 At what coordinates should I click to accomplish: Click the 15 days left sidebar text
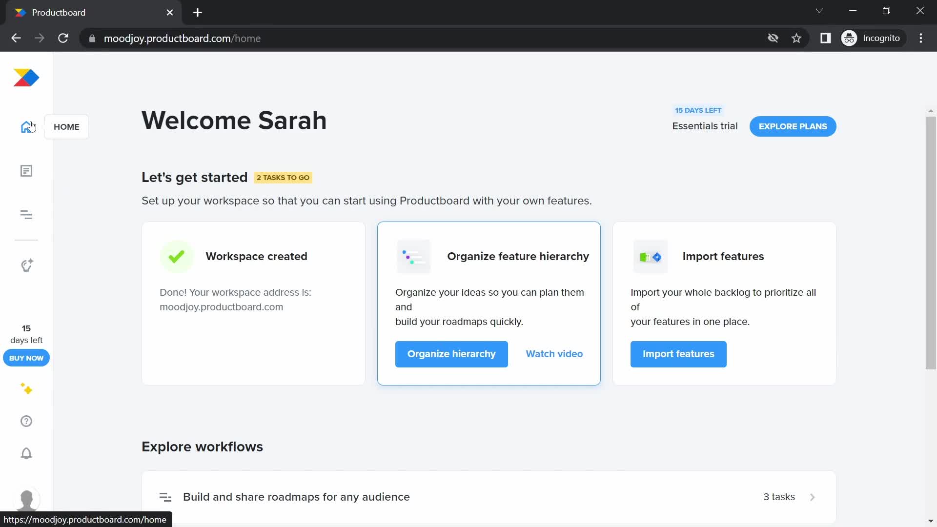(26, 334)
